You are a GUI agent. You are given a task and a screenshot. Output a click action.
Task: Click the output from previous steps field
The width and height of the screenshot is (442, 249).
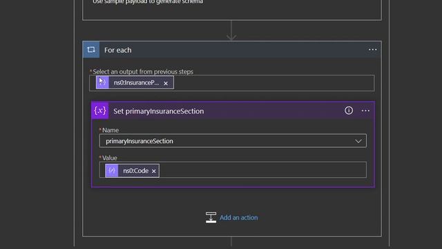232,83
